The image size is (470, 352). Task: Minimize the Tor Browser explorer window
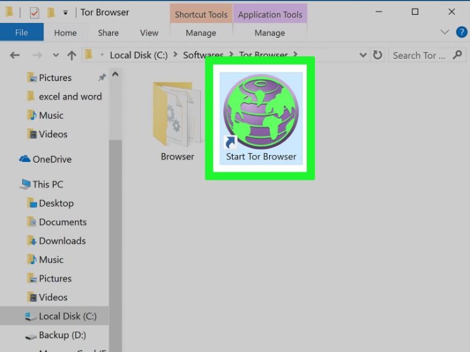(x=379, y=11)
